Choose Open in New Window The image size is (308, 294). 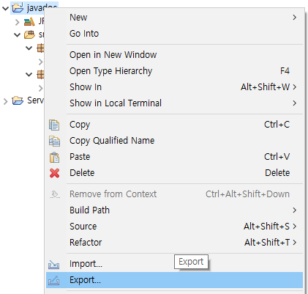click(x=175, y=55)
